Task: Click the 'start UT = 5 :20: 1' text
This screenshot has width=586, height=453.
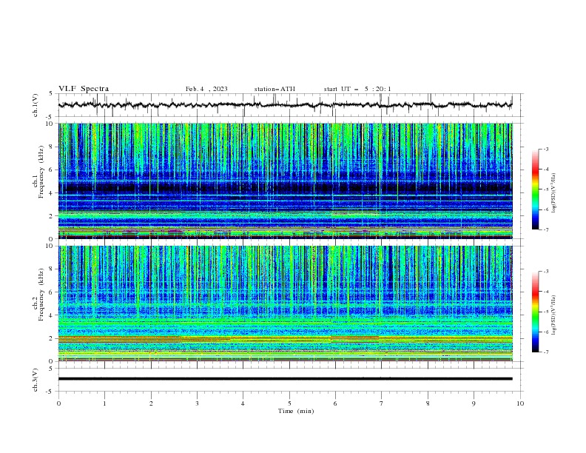Action: coord(357,89)
